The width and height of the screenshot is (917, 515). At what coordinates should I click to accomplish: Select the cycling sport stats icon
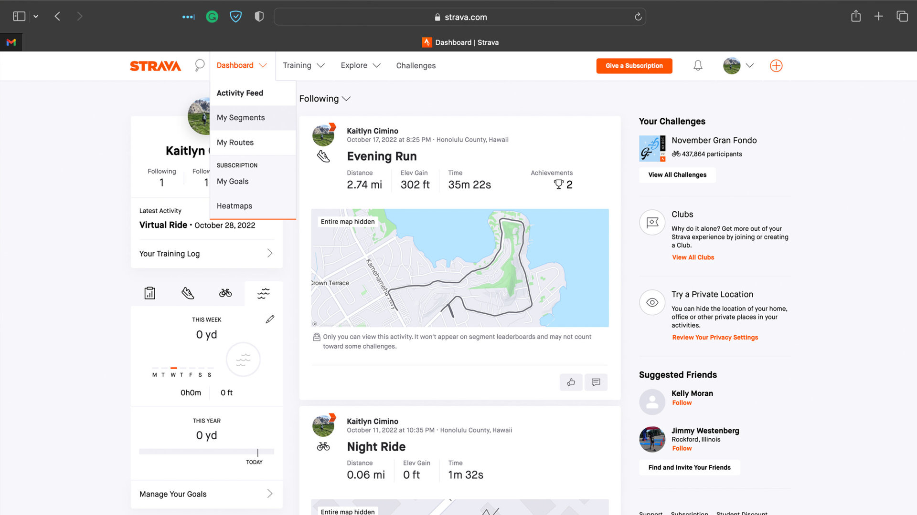click(x=225, y=293)
